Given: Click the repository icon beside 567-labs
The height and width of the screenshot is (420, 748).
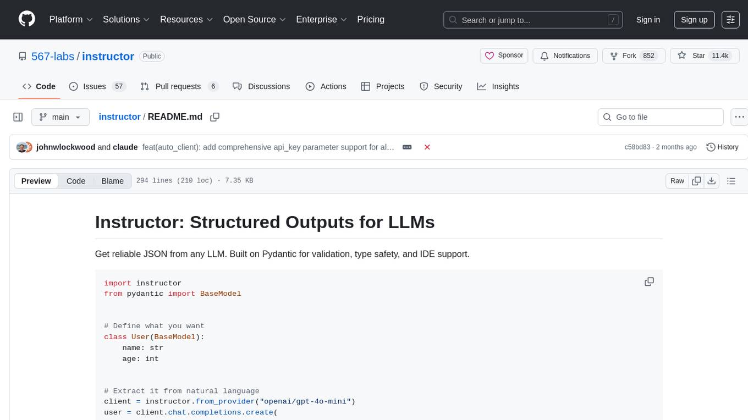Looking at the screenshot, I should (23, 56).
